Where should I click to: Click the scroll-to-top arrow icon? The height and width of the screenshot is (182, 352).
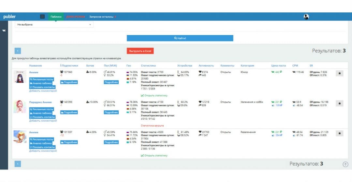point(345,164)
